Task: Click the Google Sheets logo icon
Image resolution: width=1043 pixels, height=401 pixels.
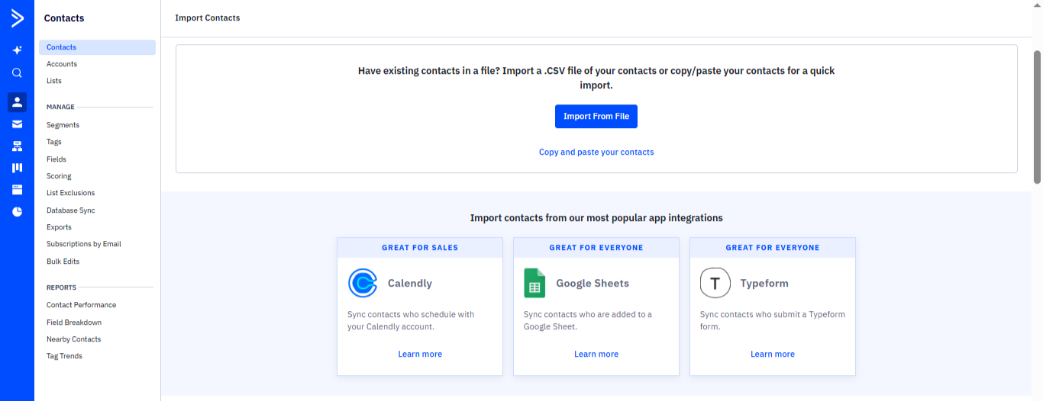Action: coord(534,283)
